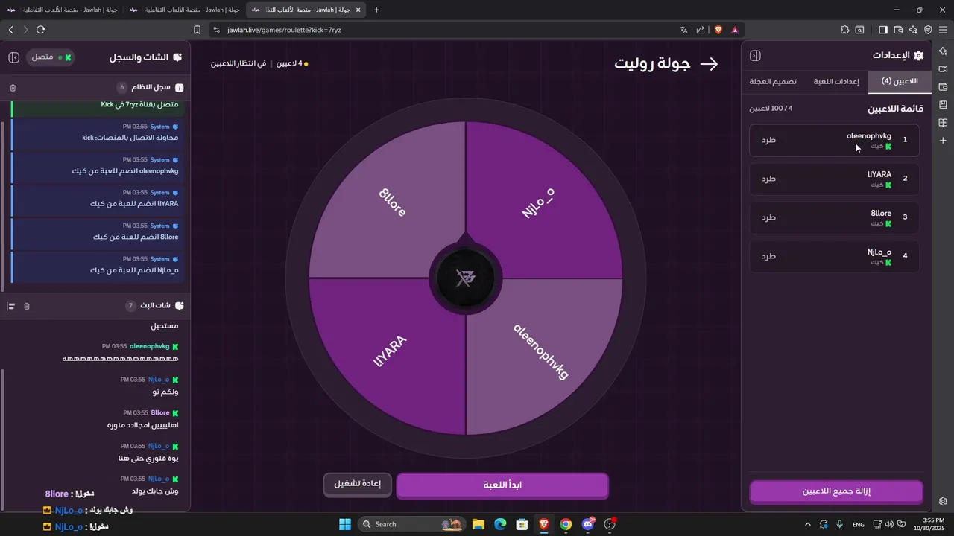Start the roulette game
Viewport: 954px width, 536px height.
click(502, 485)
